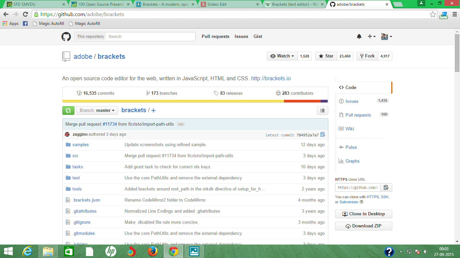The width and height of the screenshot is (460, 258).
Task: Open the Issues sidebar tab
Action: [x=364, y=101]
